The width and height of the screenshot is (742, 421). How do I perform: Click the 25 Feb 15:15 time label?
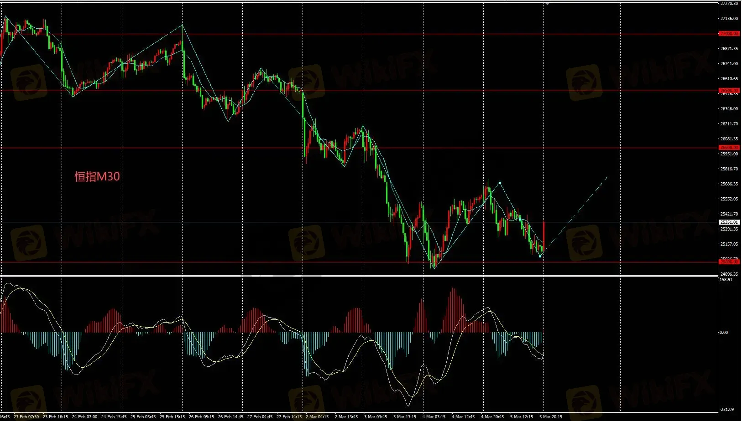tap(172, 417)
